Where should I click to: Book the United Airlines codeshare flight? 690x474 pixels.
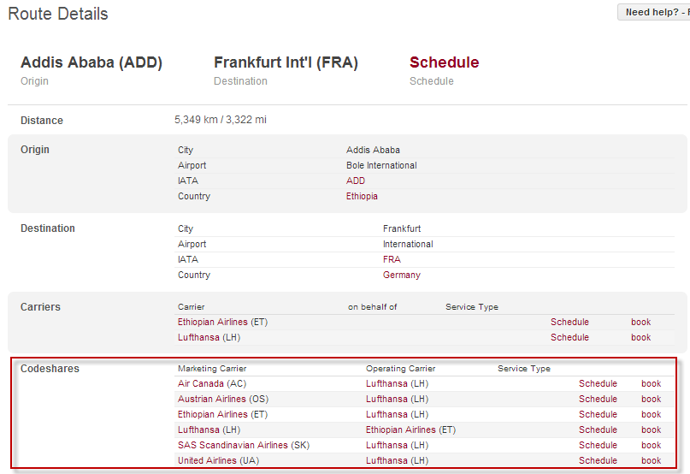(651, 460)
